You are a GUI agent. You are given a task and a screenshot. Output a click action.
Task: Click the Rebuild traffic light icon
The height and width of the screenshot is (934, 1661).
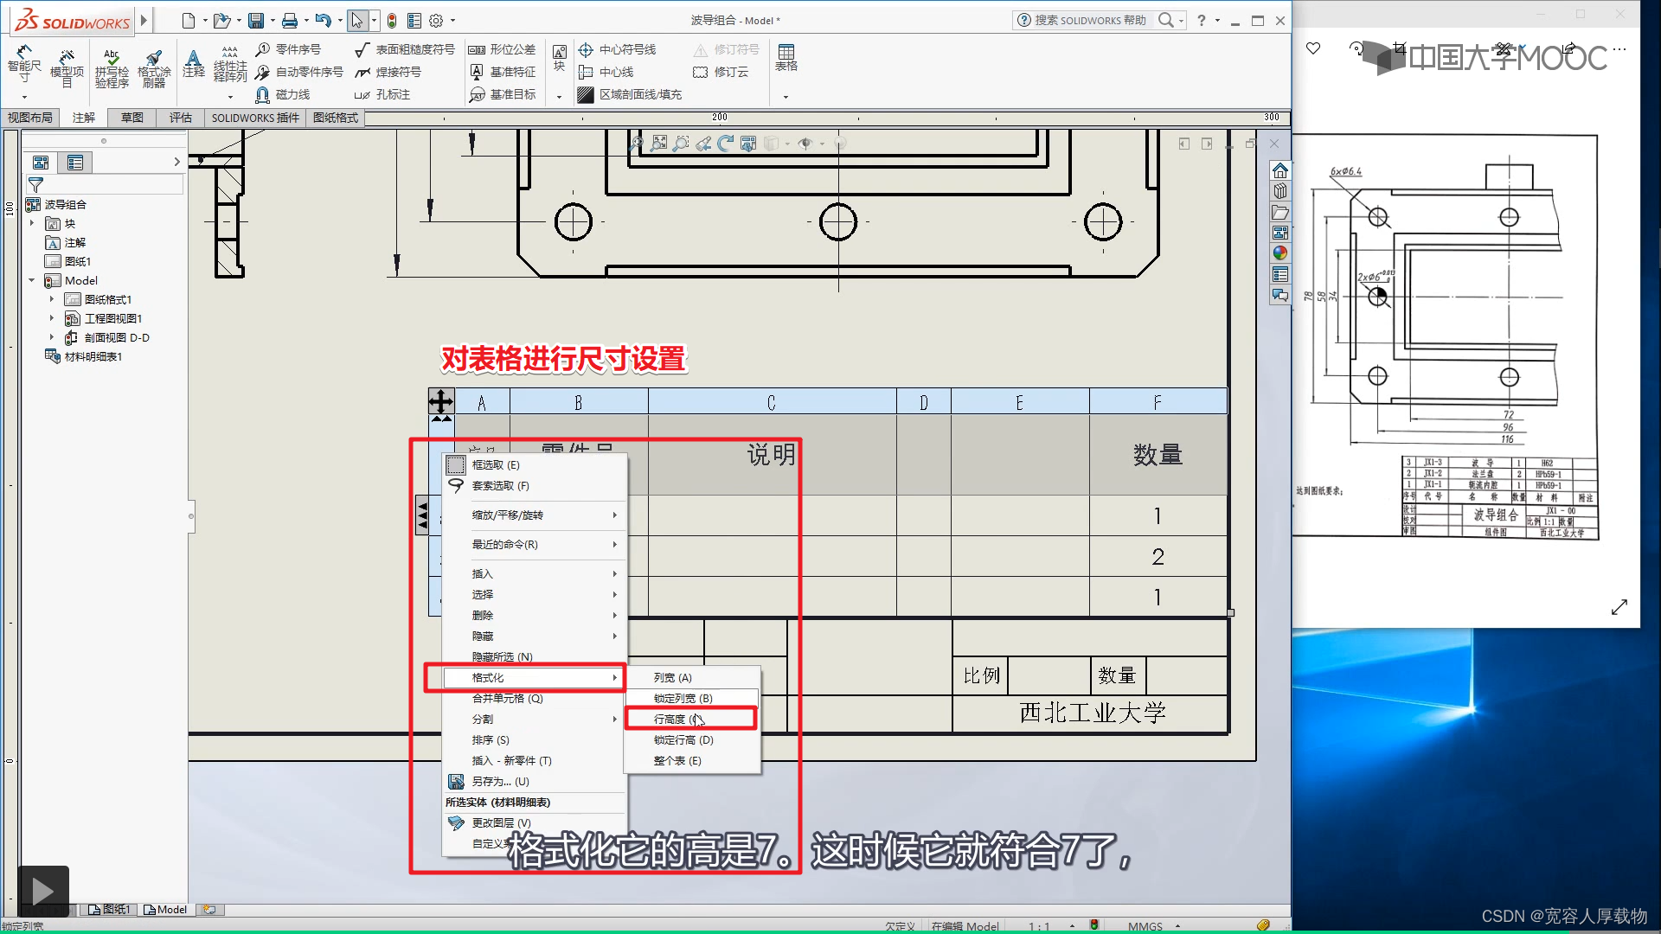click(x=392, y=21)
